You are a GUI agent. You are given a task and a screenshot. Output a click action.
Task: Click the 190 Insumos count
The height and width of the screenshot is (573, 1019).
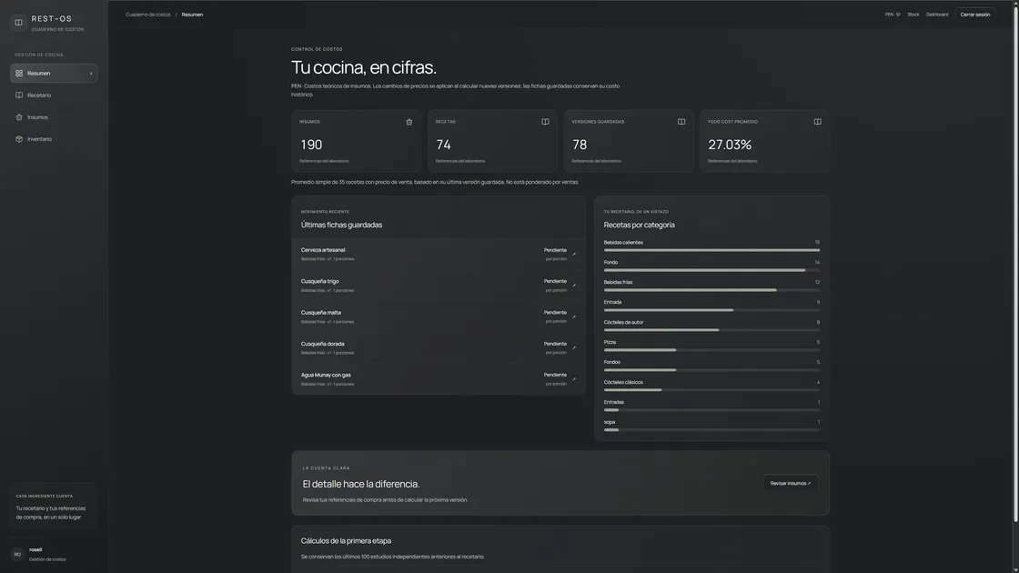[311, 145]
